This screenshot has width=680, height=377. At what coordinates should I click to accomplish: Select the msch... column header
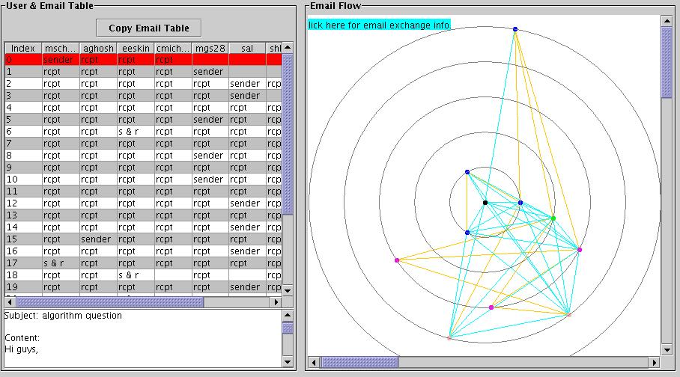pos(61,48)
